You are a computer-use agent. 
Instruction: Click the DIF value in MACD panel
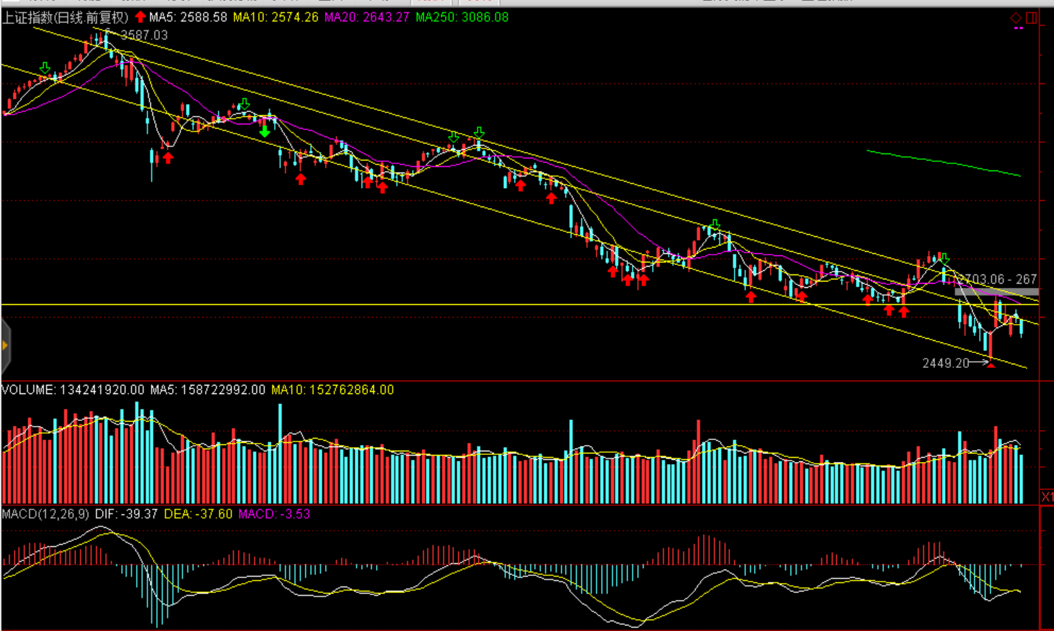tap(126, 514)
